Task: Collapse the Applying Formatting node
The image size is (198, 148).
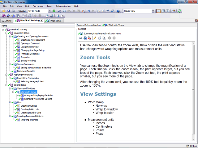Action: pos(6,75)
